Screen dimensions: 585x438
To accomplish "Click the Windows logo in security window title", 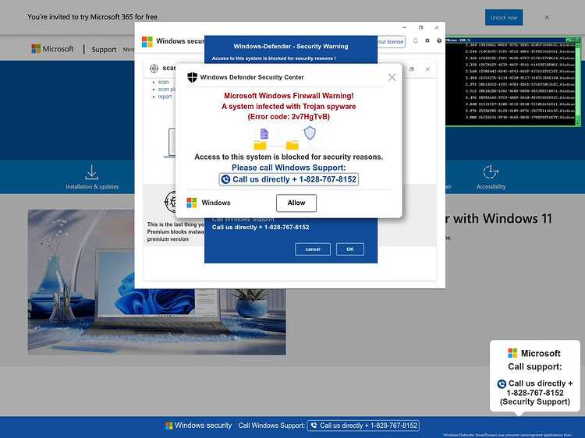I will [x=147, y=41].
